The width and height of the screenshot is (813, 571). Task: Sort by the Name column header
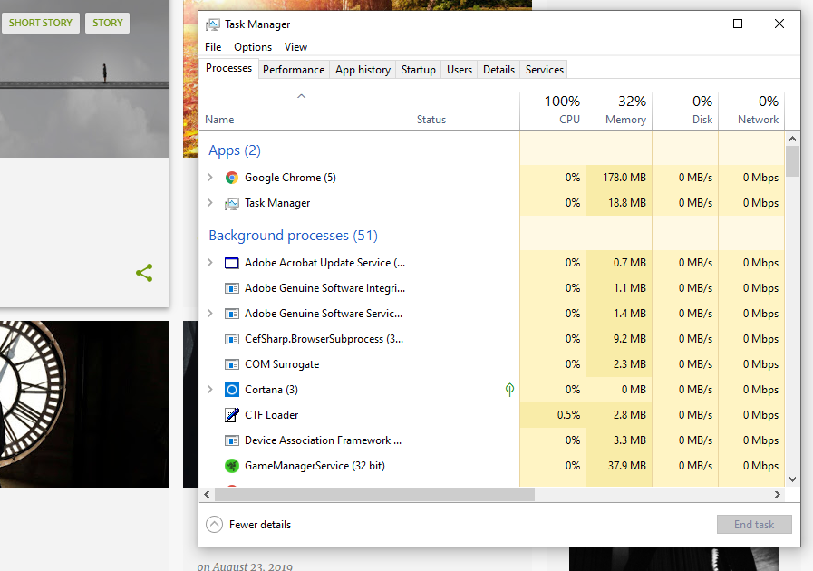(x=305, y=111)
